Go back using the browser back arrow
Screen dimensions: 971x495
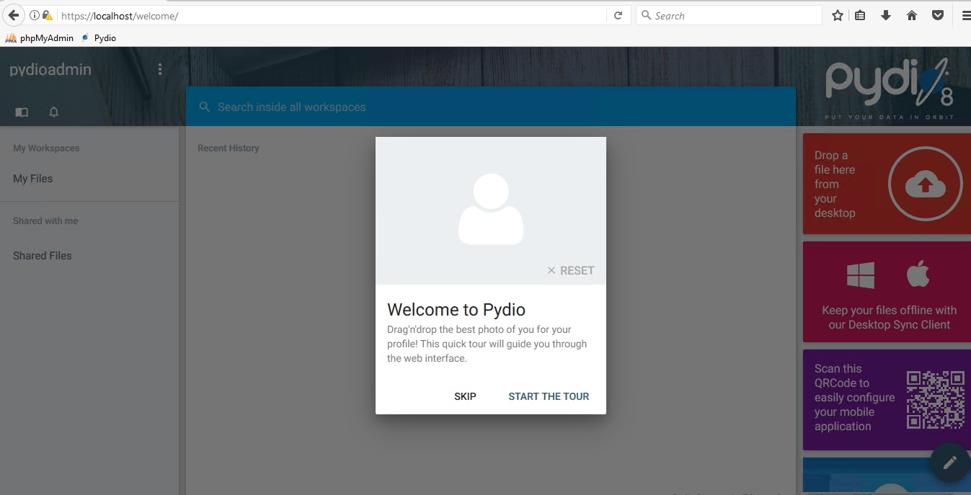point(13,15)
